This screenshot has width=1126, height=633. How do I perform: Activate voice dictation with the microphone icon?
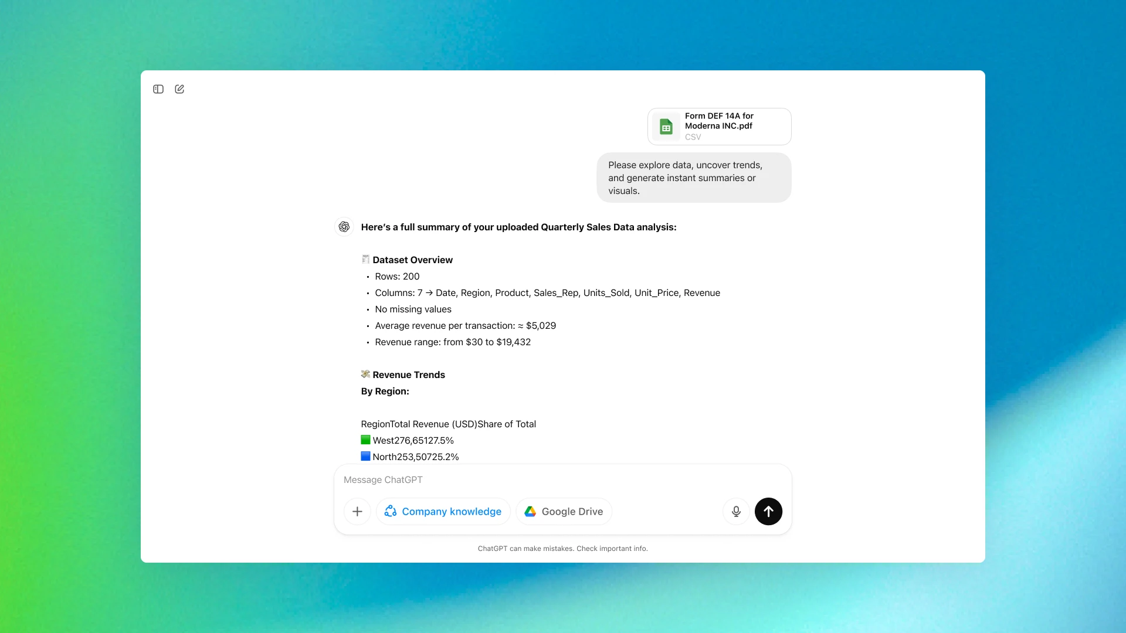coord(736,511)
